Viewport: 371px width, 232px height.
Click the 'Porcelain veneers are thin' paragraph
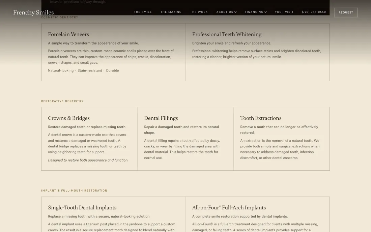pyautogui.click(x=111, y=57)
